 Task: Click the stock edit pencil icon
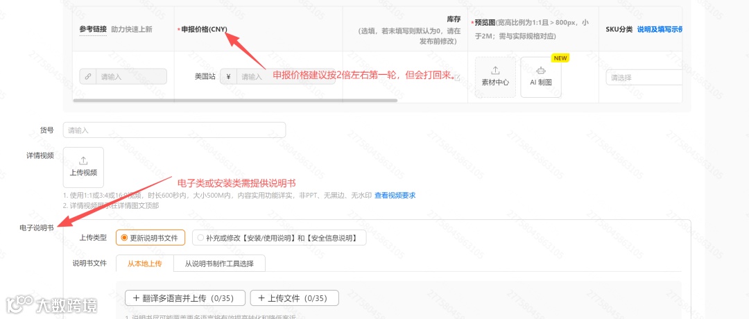tap(457, 78)
